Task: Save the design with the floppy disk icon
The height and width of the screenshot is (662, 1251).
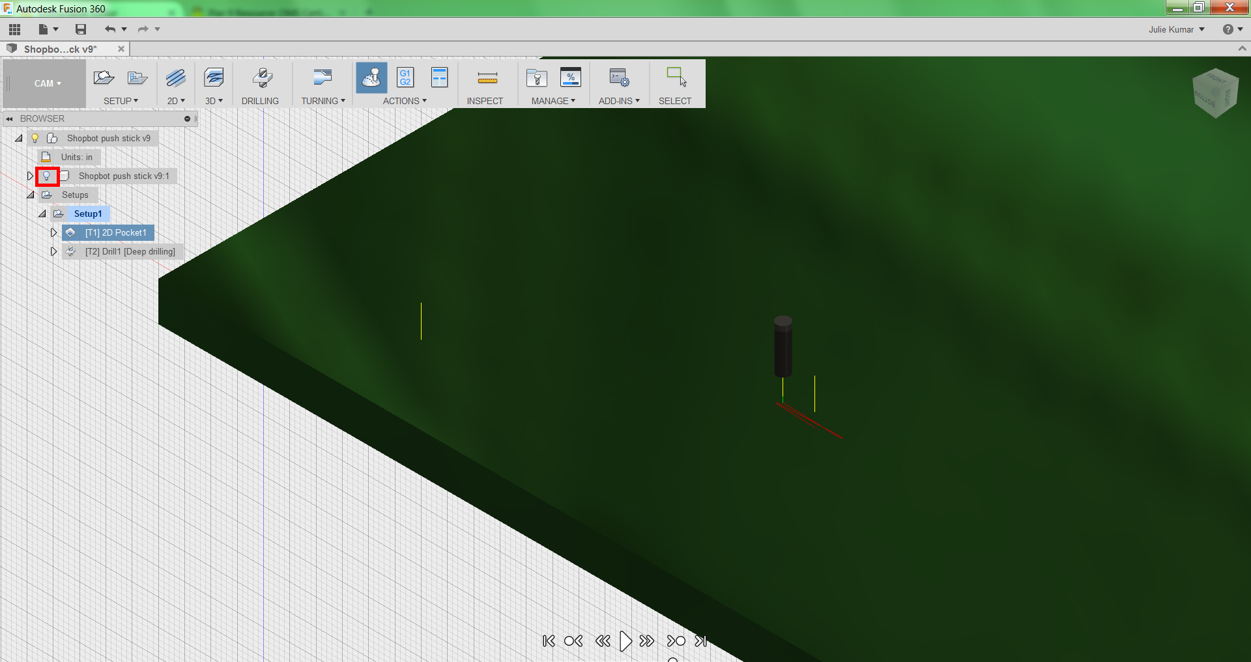Action: pyautogui.click(x=81, y=29)
